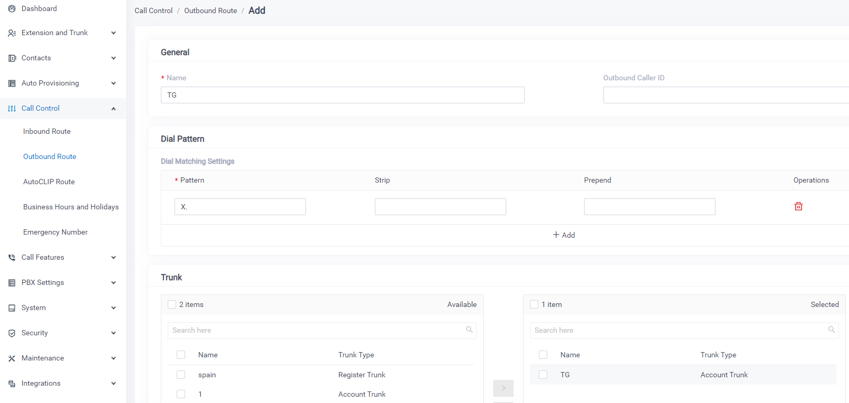
Task: Expand the Security menu chevron
Action: (114, 333)
